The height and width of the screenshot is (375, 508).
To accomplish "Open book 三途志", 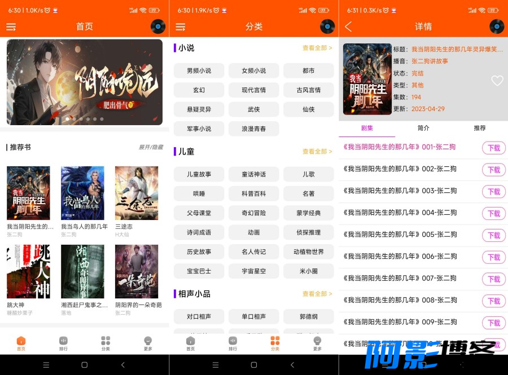I will tap(137, 193).
